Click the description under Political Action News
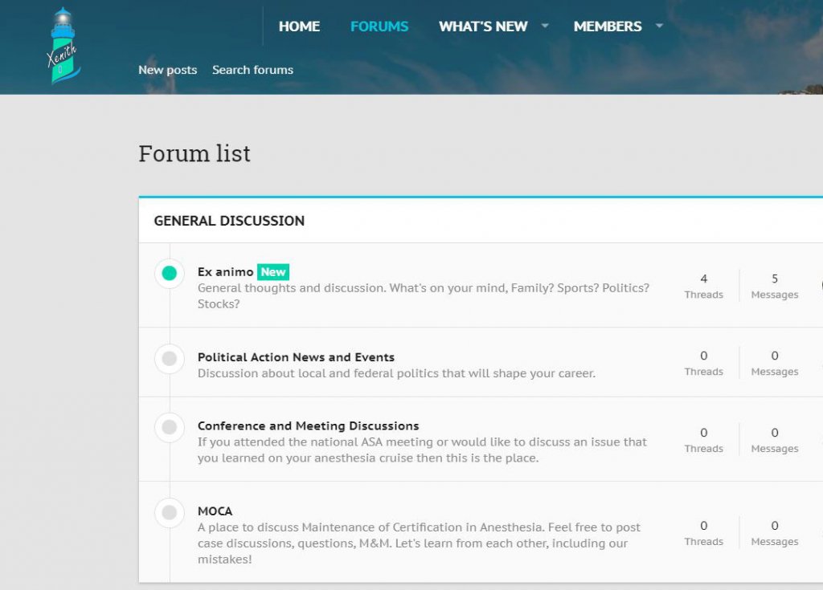Viewport: 823px width, 590px height. coord(396,373)
